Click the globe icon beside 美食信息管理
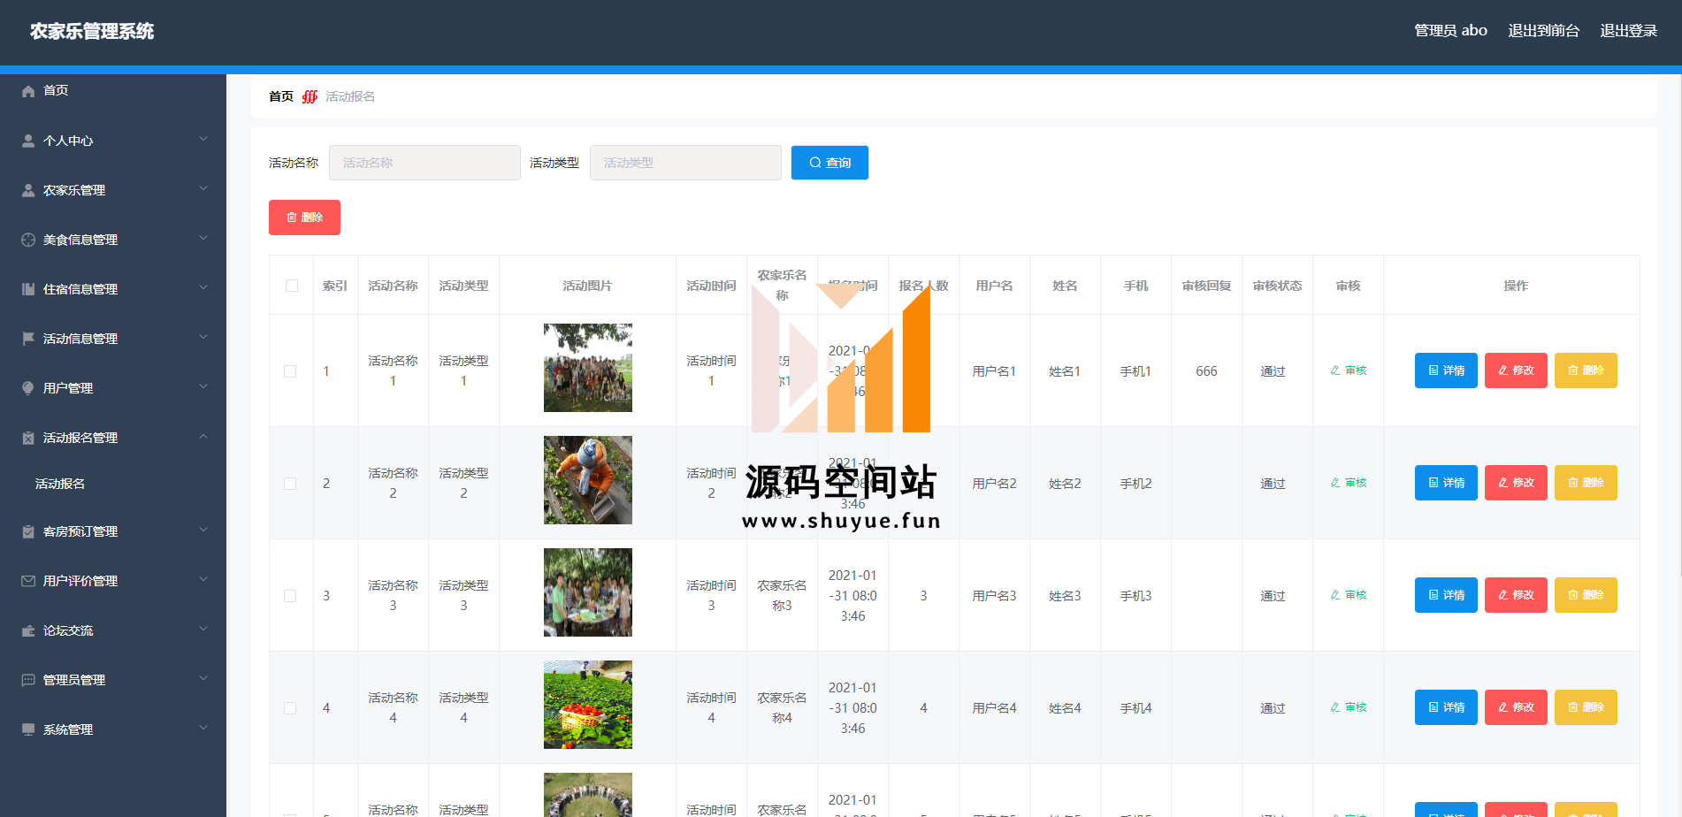The width and height of the screenshot is (1682, 817). (x=28, y=240)
